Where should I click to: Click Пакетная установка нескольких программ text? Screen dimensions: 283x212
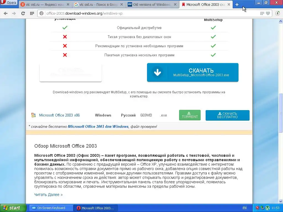point(139,55)
